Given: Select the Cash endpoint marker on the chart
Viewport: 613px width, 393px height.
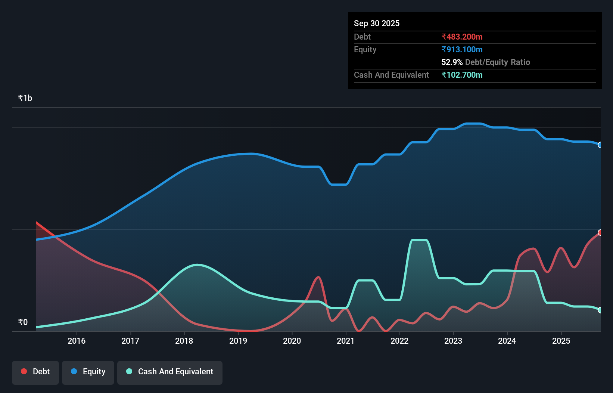Looking at the screenshot, I should tap(600, 310).
